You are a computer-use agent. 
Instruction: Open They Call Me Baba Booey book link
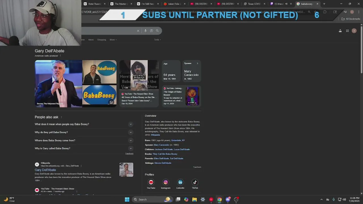click(x=165, y=154)
